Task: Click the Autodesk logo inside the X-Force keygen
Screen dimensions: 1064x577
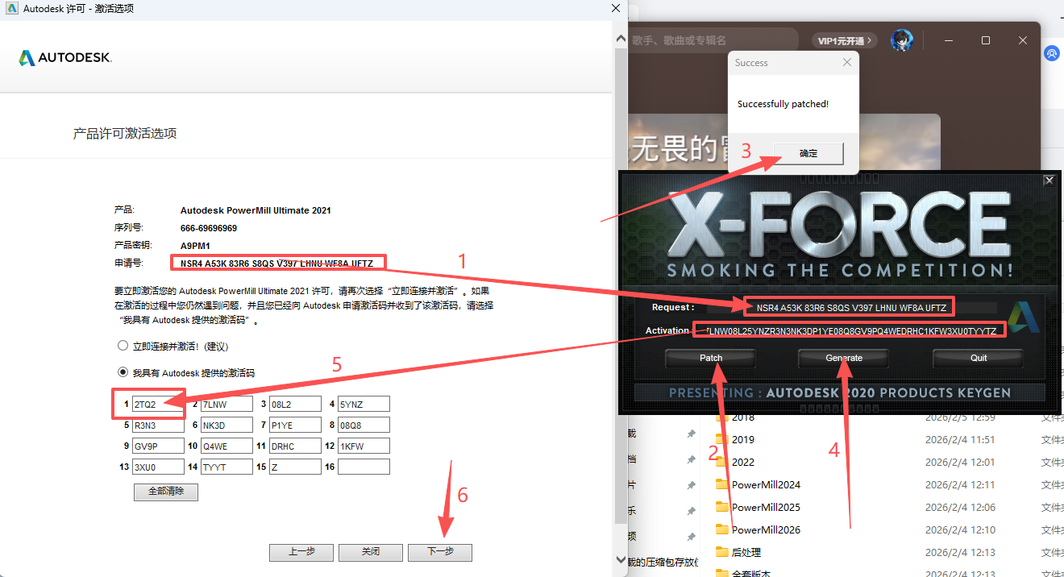Action: pos(1023,317)
